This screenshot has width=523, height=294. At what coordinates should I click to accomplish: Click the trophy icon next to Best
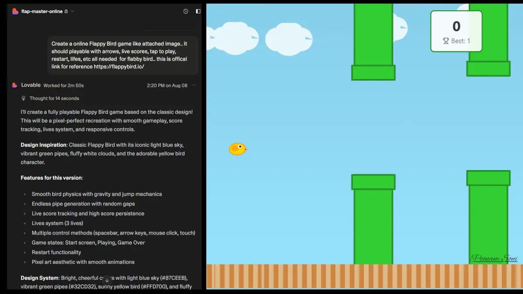pos(446,41)
